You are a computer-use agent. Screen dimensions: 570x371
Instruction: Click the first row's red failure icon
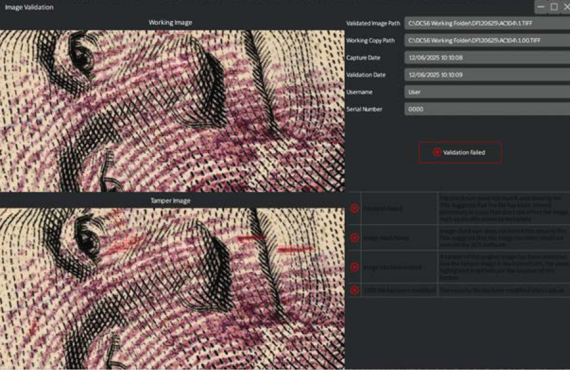tap(354, 208)
